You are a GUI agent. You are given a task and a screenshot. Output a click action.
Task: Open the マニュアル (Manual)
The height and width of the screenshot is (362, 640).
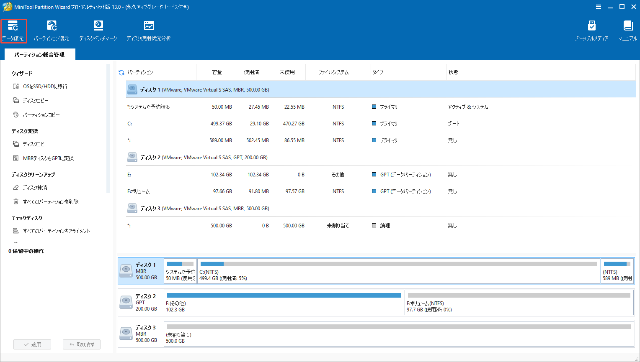(x=627, y=30)
